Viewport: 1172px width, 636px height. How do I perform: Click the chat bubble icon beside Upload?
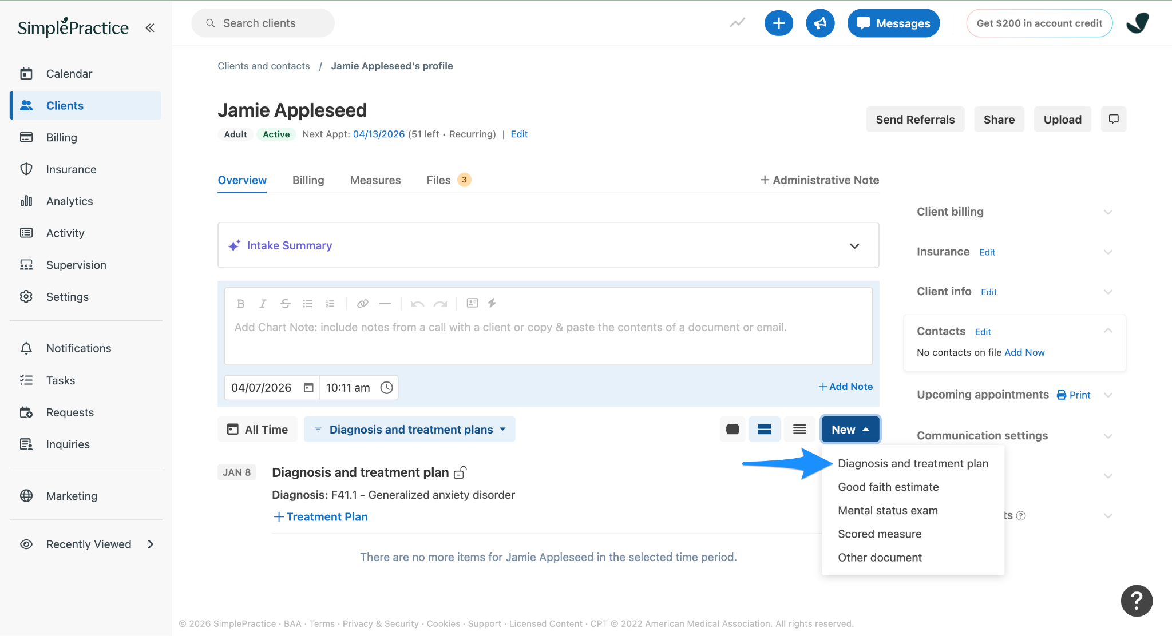[x=1113, y=119]
